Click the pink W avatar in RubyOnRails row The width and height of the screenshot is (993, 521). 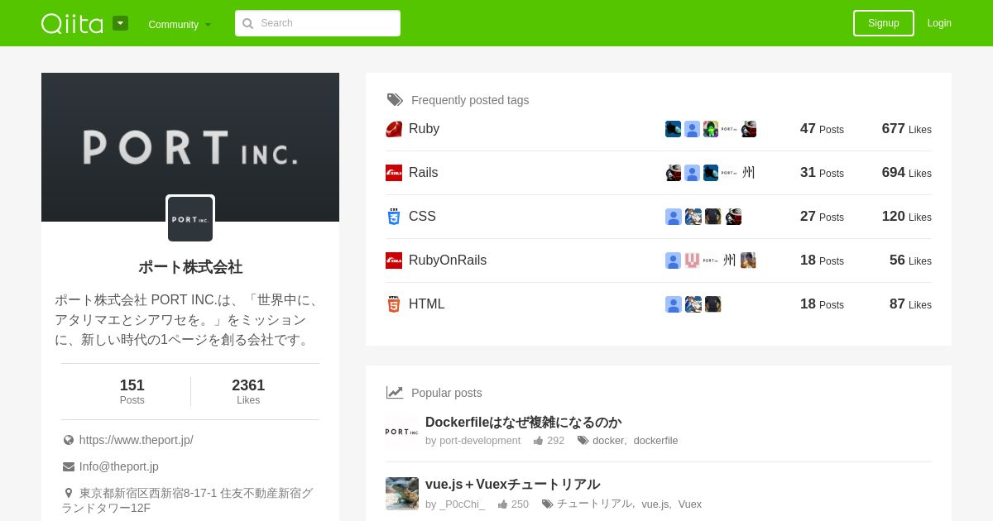point(692,260)
